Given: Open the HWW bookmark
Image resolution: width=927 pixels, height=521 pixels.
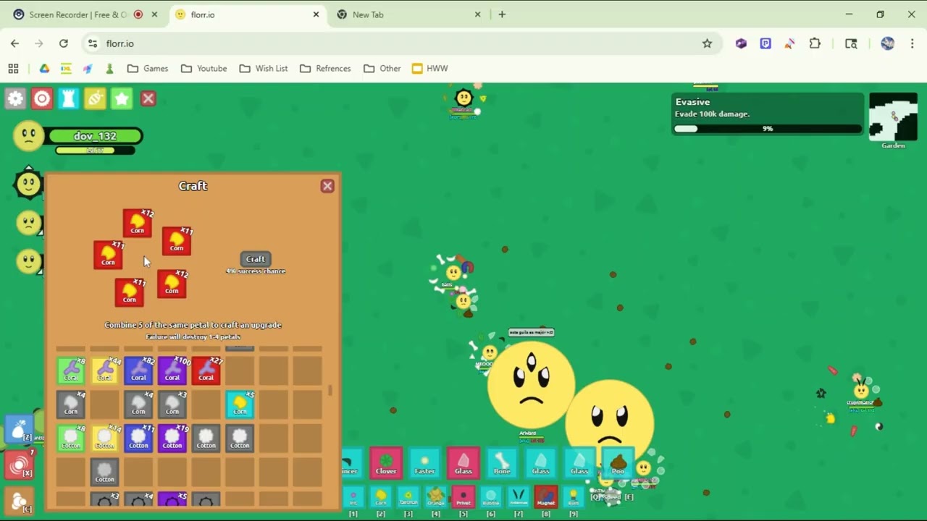Looking at the screenshot, I should click(x=430, y=68).
